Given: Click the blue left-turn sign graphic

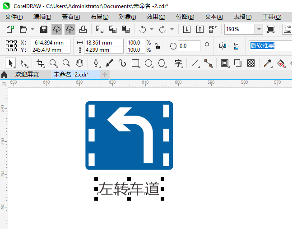Looking at the screenshot, I should pyautogui.click(x=129, y=135).
